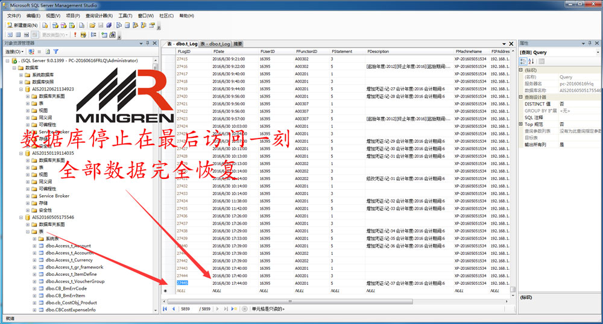Collapse the AIS20160505175546 database node
This screenshot has width=603, height=324.
pyautogui.click(x=21, y=217)
